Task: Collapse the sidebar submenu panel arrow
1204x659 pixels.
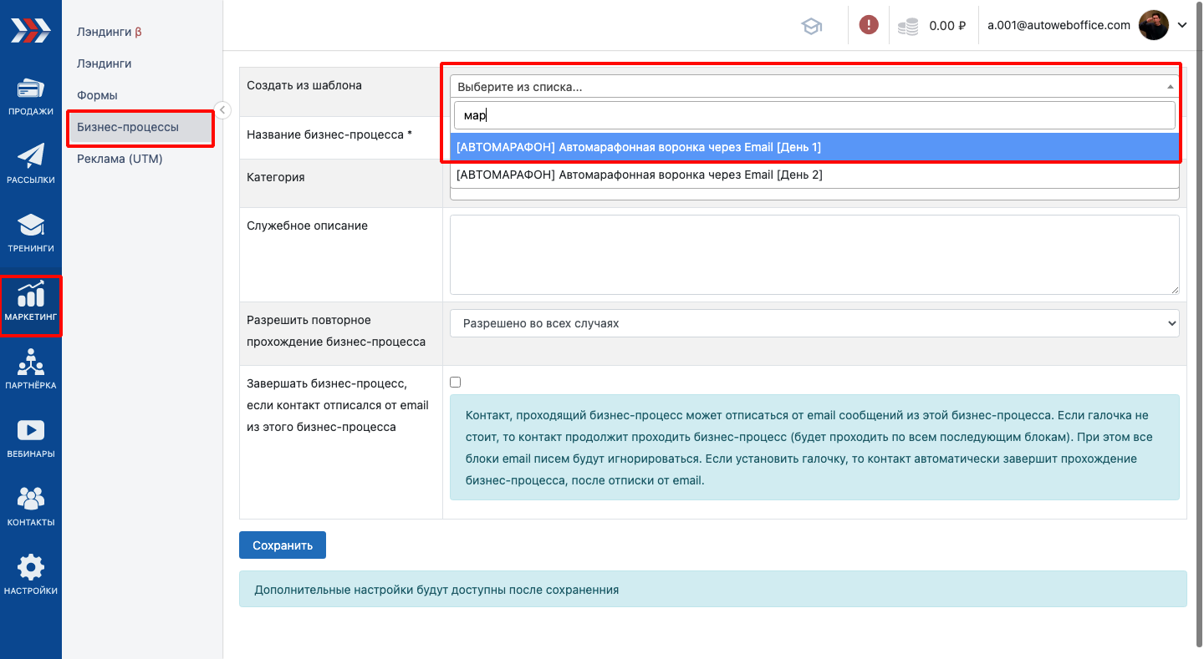Action: click(x=222, y=109)
